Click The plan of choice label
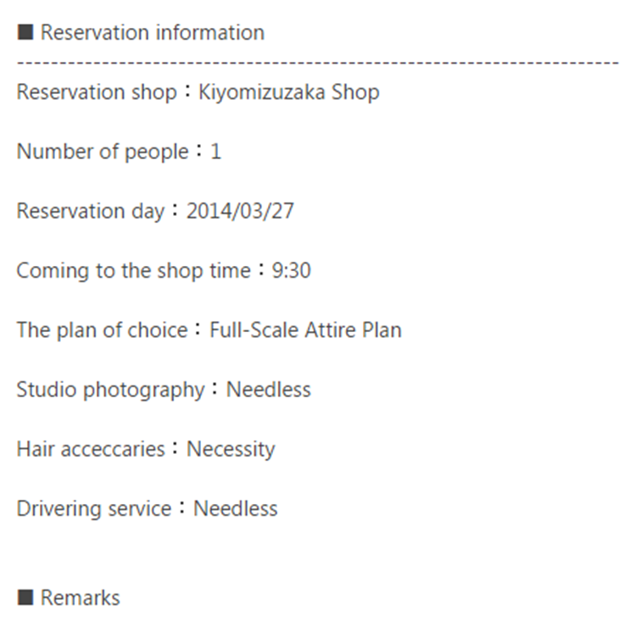 click(103, 329)
